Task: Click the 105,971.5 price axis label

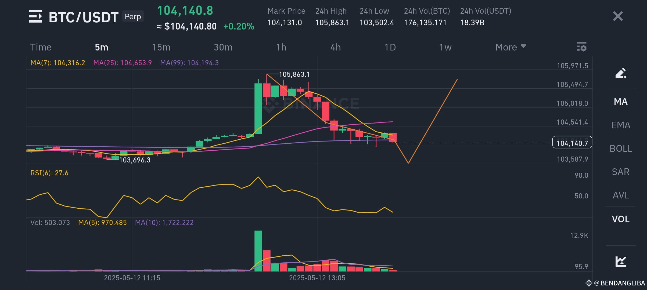Action: [572, 66]
